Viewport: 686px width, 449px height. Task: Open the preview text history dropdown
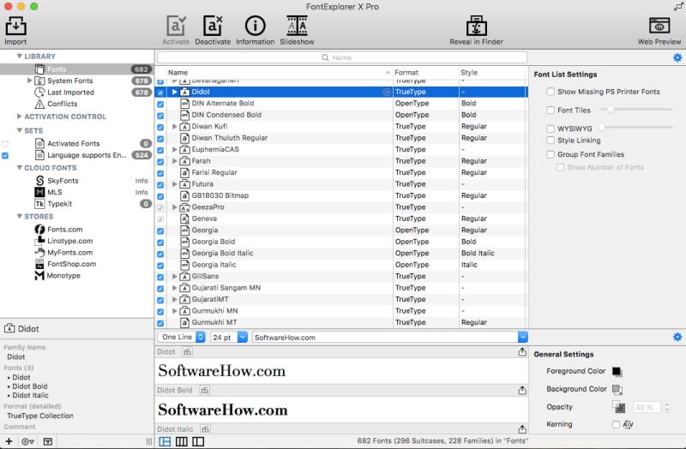pos(522,337)
